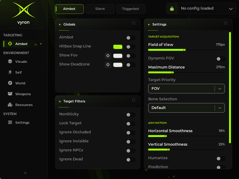Click the Settings panel green scrollbar
239x179 pixels.
[x=230, y=87]
